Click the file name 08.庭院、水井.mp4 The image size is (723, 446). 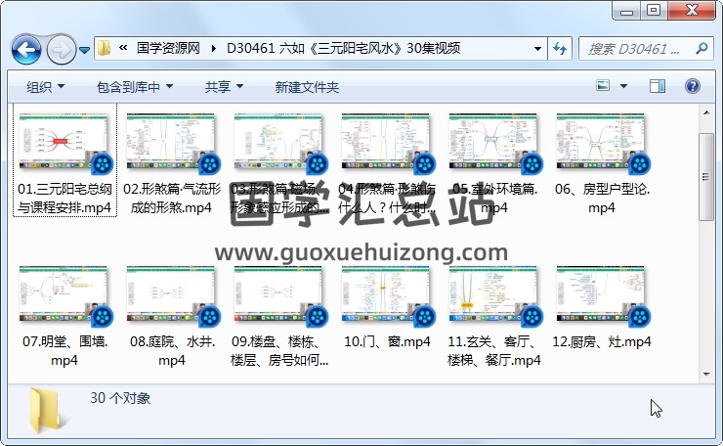[173, 351]
